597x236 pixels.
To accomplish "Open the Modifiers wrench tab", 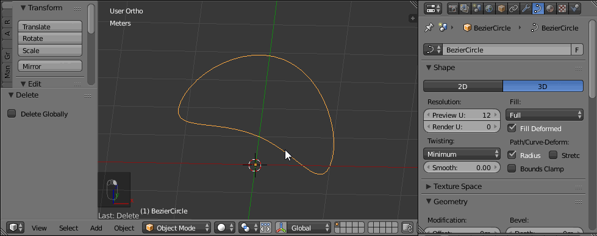I will (x=526, y=9).
